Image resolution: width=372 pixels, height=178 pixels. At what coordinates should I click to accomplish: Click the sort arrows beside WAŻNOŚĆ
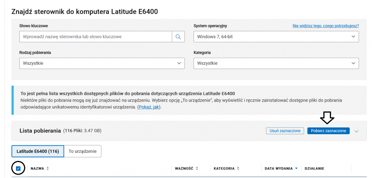197,168
